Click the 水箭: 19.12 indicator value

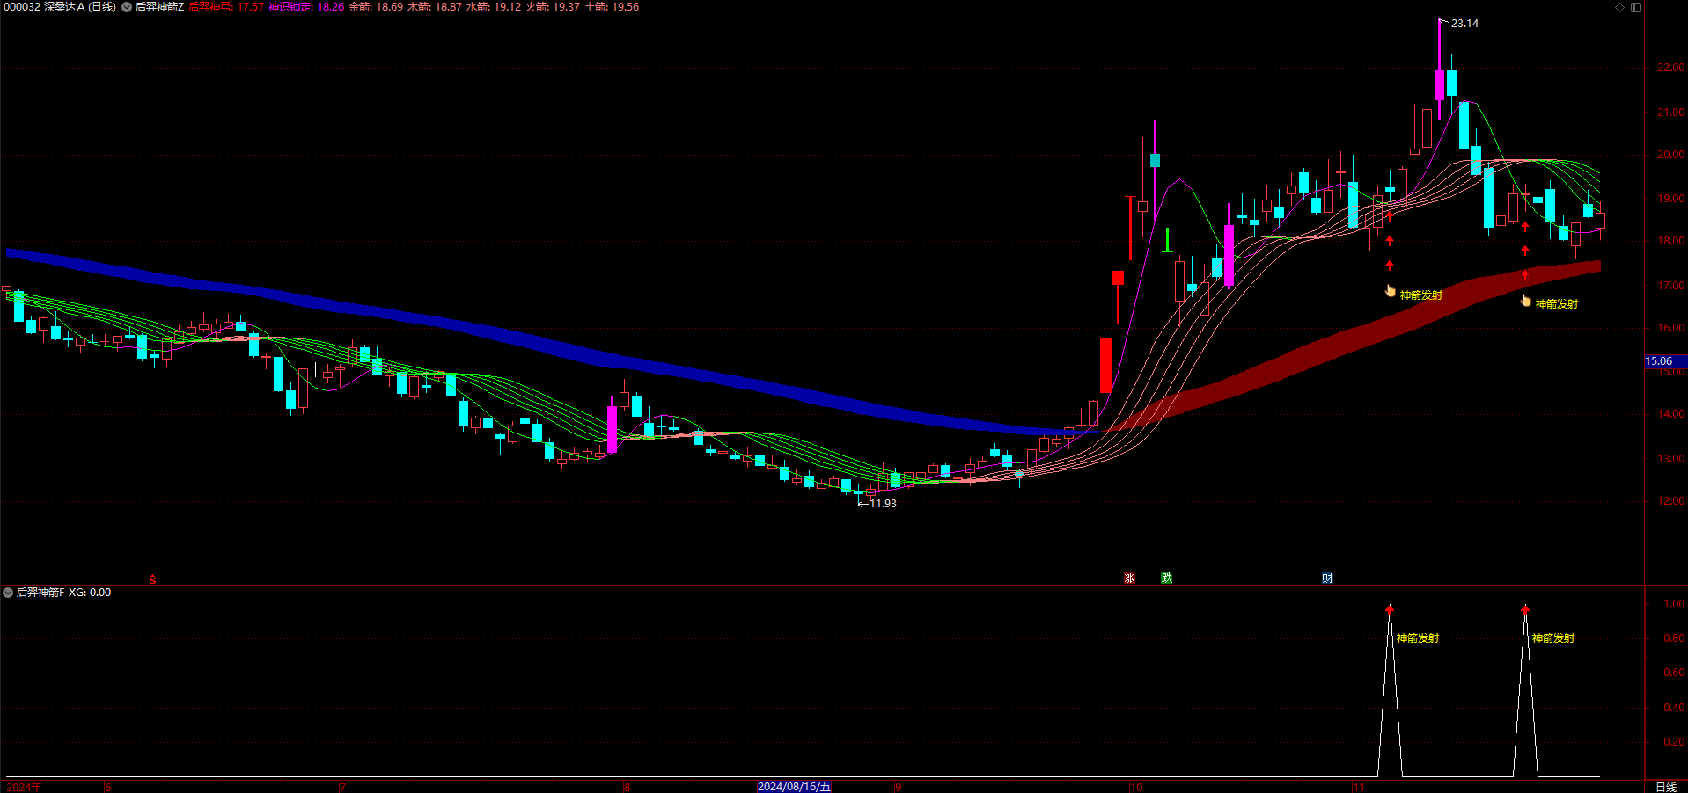tap(494, 7)
